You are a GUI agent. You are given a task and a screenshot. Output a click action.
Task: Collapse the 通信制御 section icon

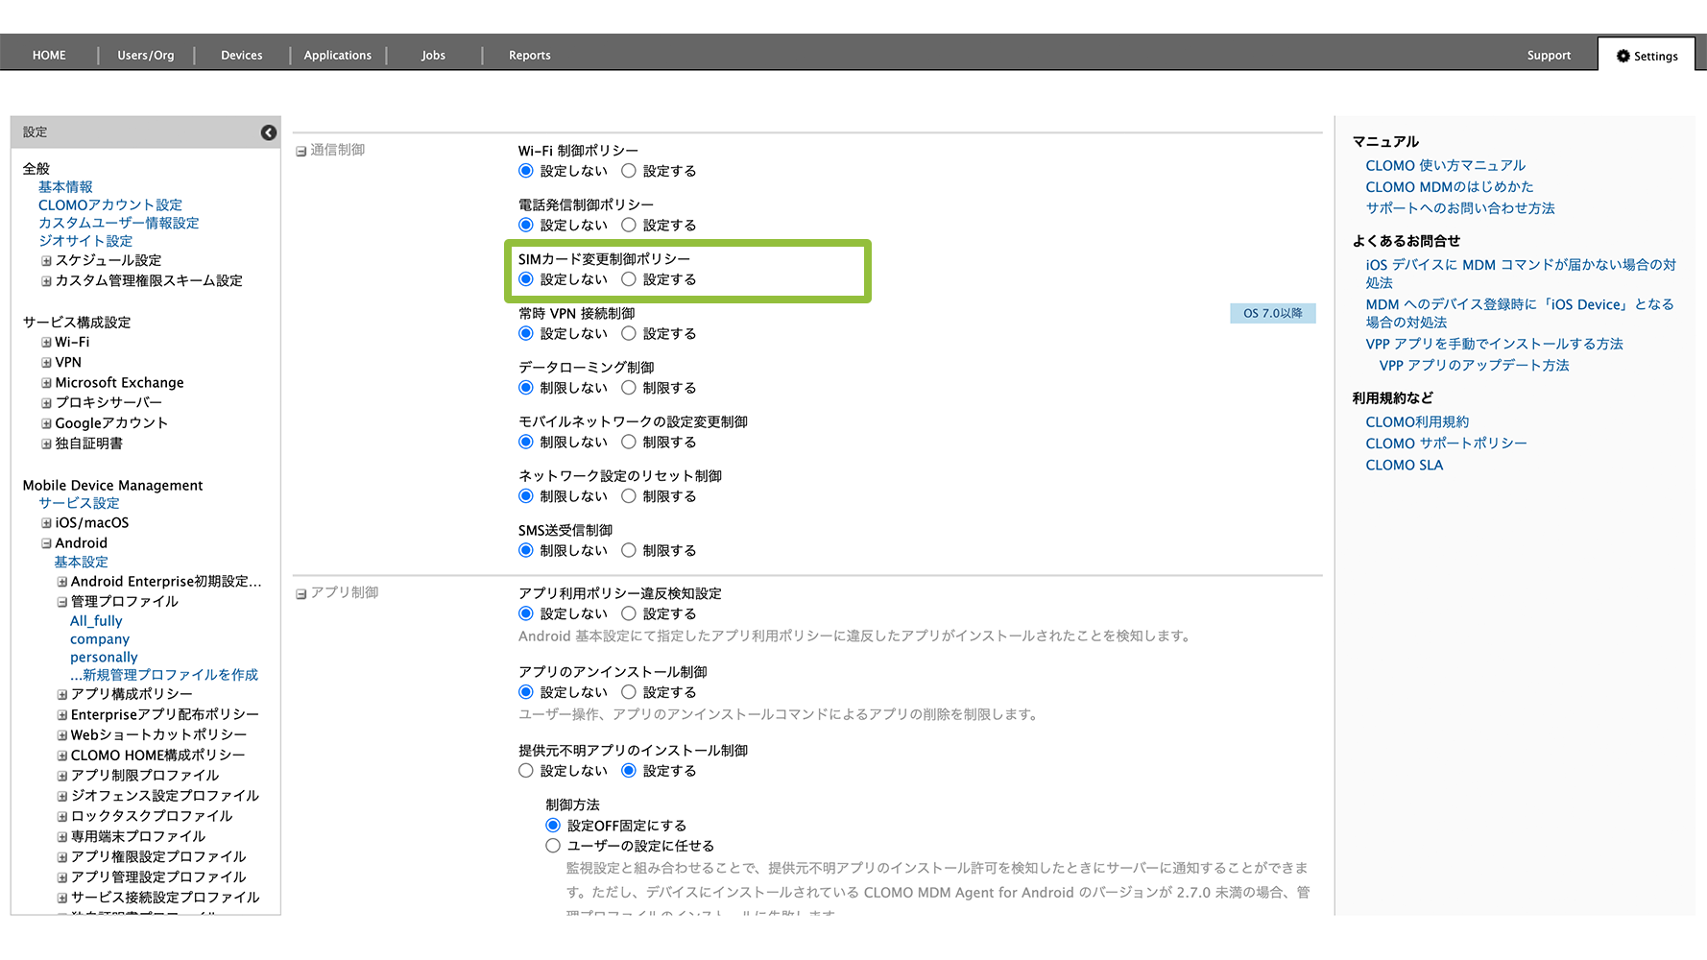(301, 151)
